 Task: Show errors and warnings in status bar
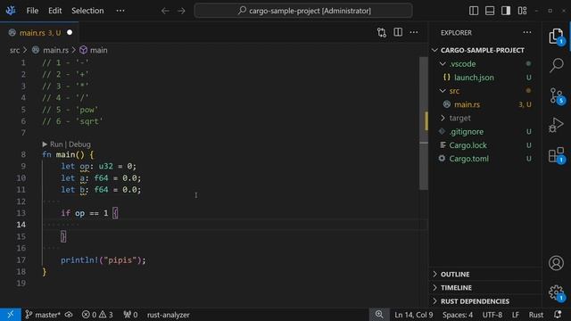click(97, 315)
